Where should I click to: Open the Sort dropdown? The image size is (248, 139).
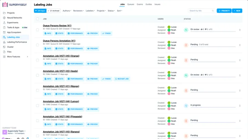(120, 11)
